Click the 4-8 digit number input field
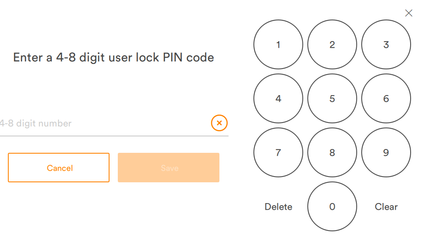This screenshot has width=421, height=245. click(x=83, y=123)
